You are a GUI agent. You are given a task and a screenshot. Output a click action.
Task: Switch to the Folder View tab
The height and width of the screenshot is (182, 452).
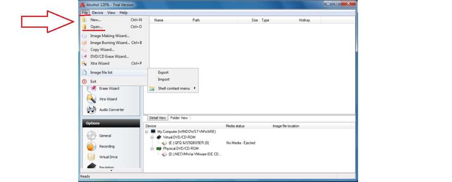179,118
